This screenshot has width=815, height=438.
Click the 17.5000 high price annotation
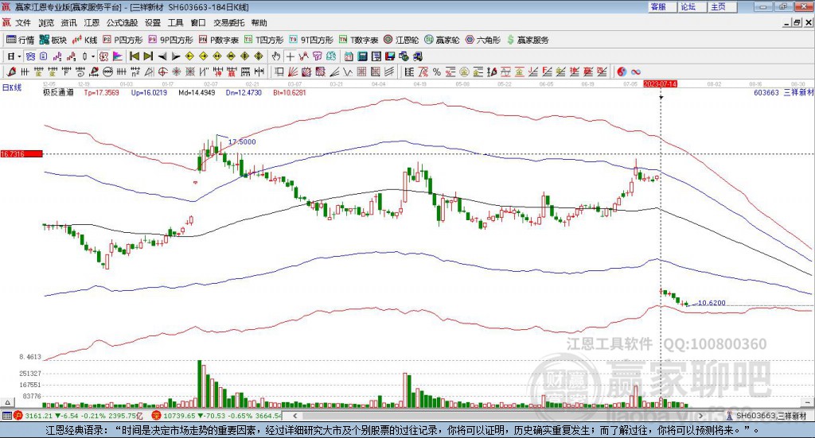[242, 141]
